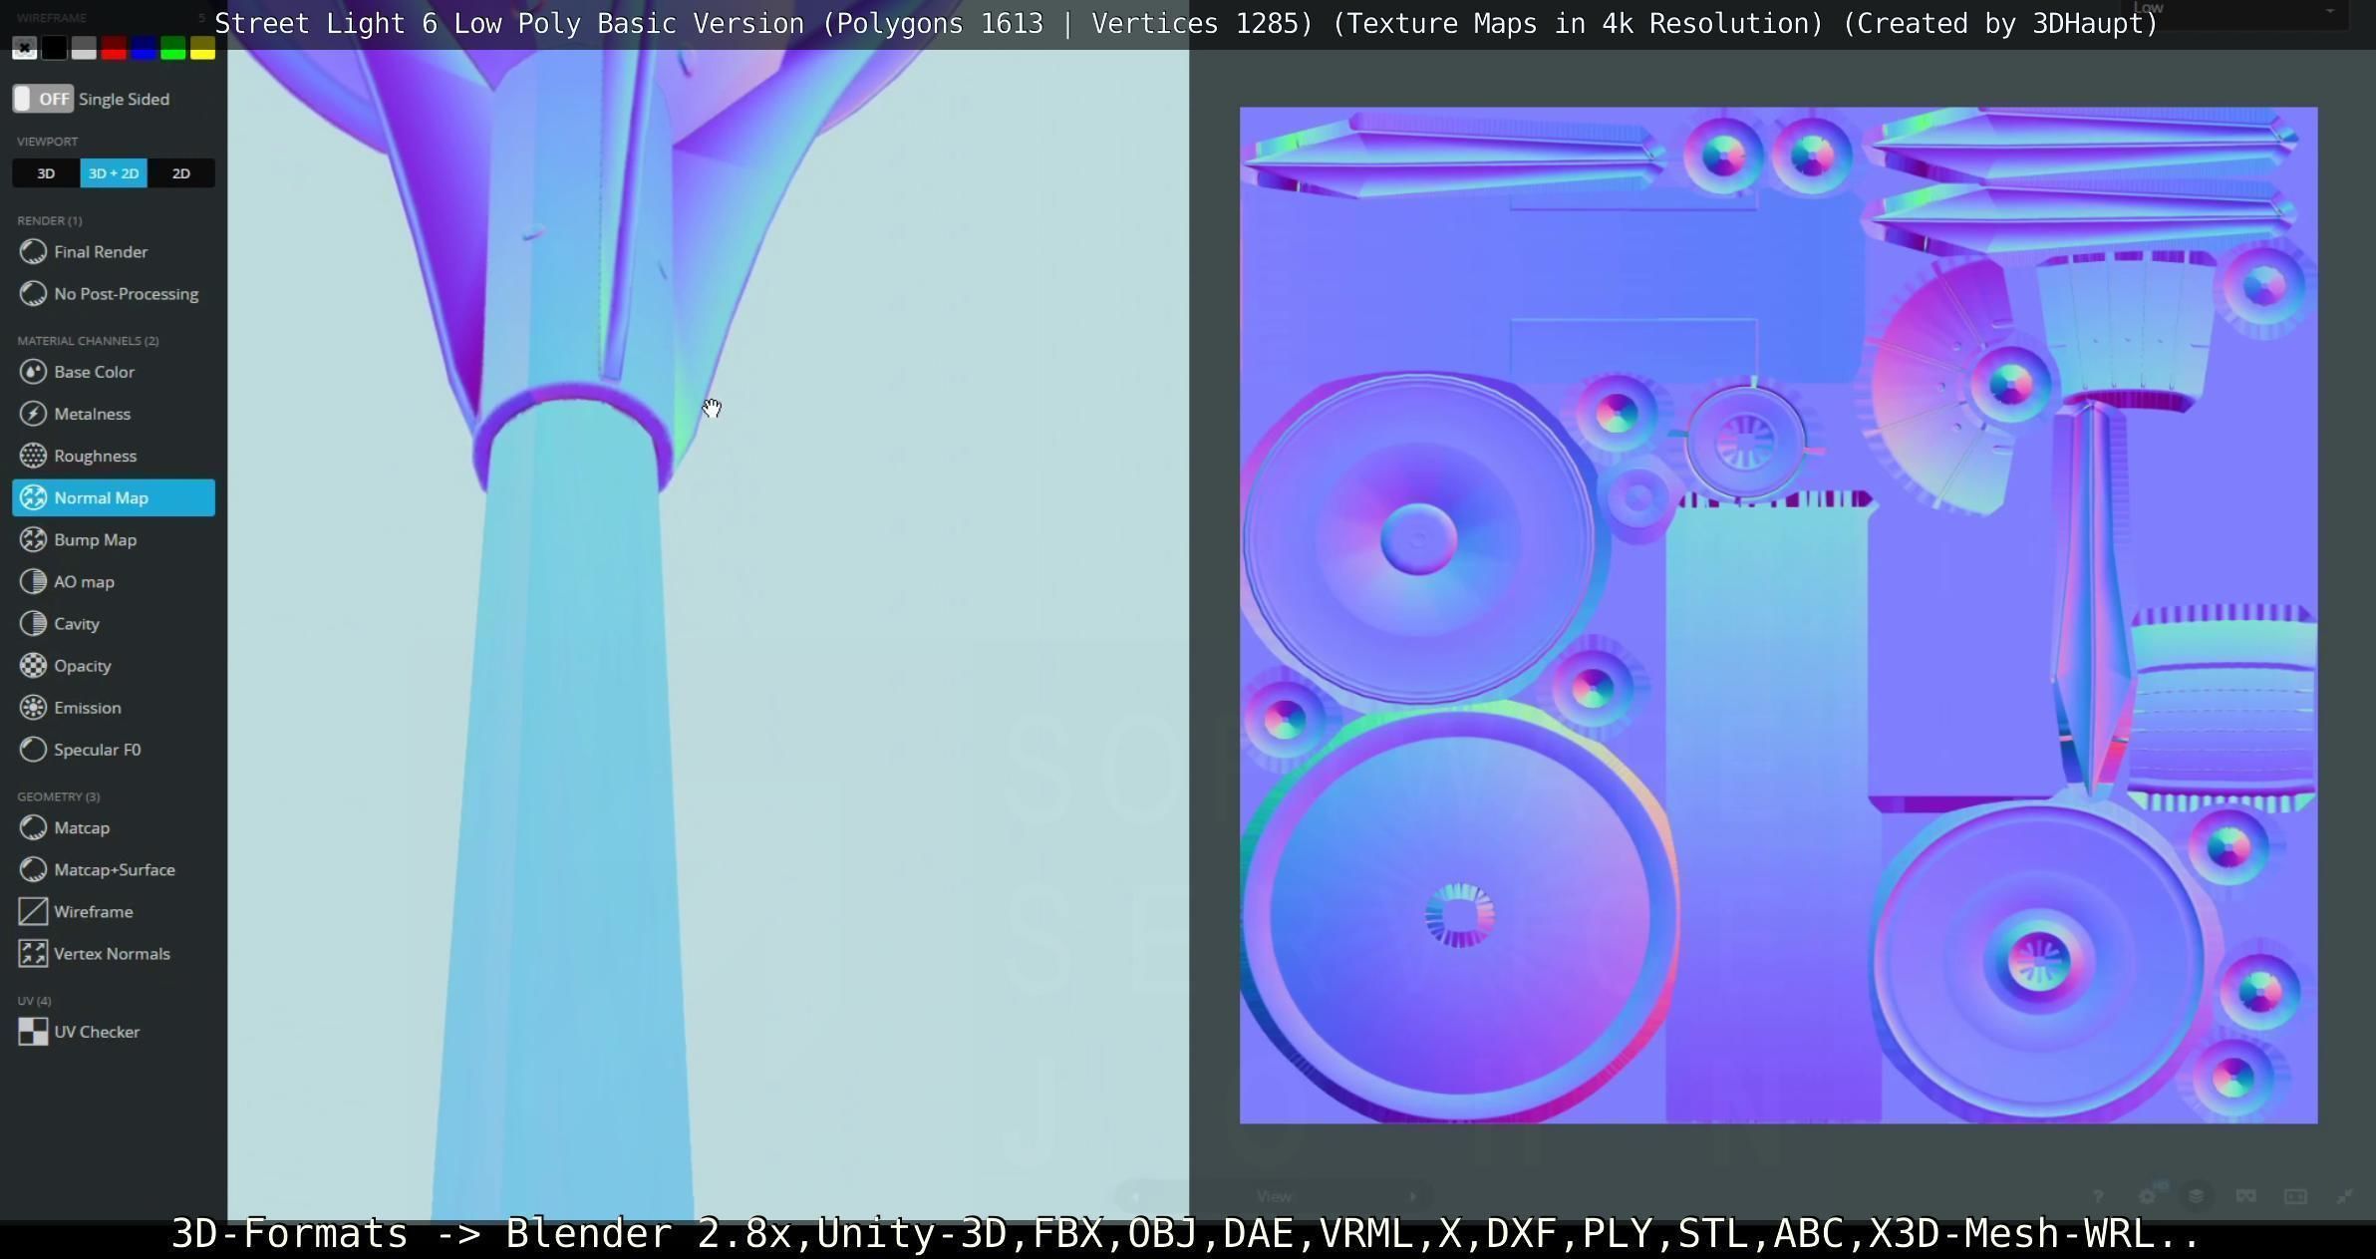Switch to the Base Color channel
2376x1259 pixels.
94,372
